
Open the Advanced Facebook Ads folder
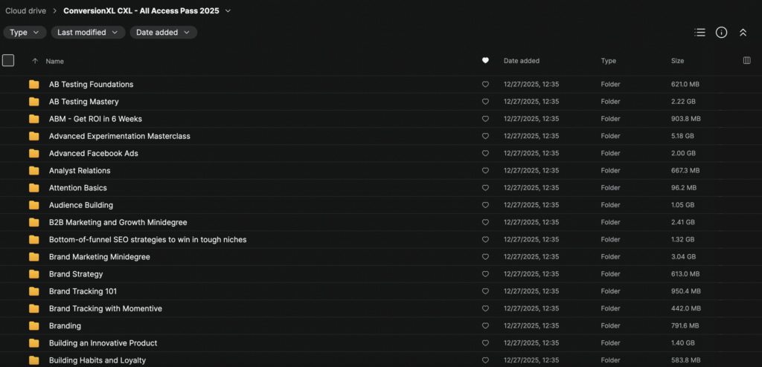click(93, 153)
